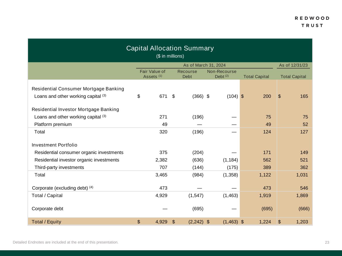The height and width of the screenshot is (256, 342).
Task: Click the Total / Equity row label
Action: (x=46, y=222)
